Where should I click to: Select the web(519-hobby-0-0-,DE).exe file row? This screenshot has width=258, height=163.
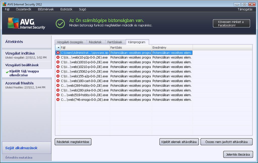[x=124, y=95]
